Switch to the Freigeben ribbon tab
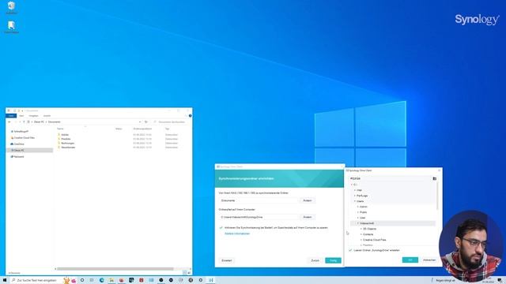Image resolution: width=506 pixels, height=284 pixels. point(33,116)
